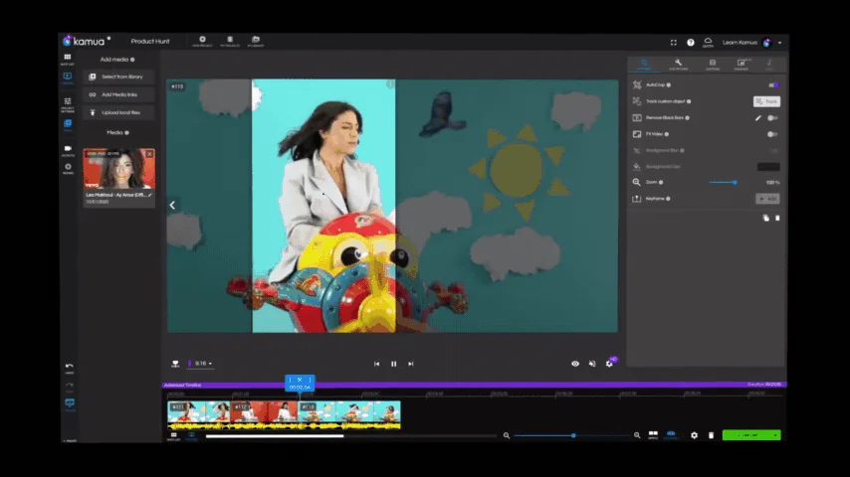Remove the media item with X button

(149, 154)
